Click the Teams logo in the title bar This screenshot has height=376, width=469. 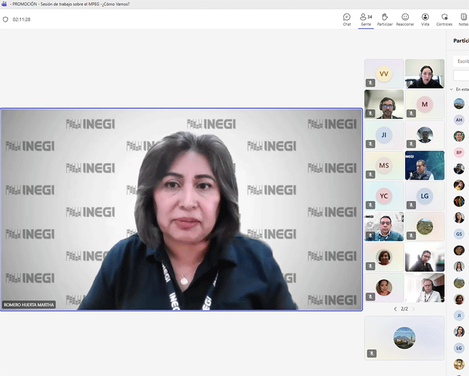coord(5,4)
